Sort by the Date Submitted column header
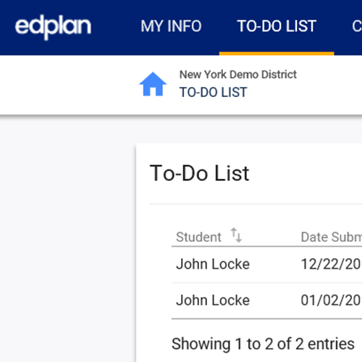This screenshot has width=362, height=362. pyautogui.click(x=332, y=237)
